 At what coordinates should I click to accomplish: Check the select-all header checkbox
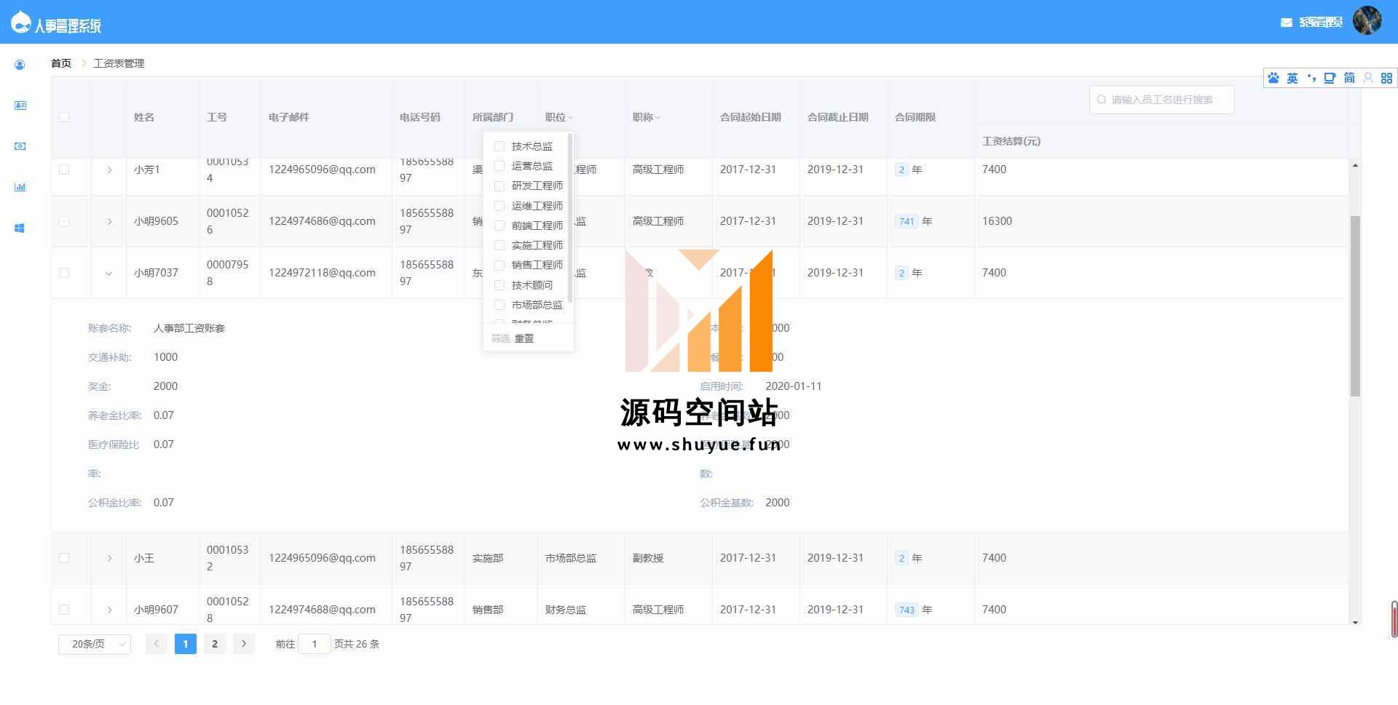coord(64,117)
